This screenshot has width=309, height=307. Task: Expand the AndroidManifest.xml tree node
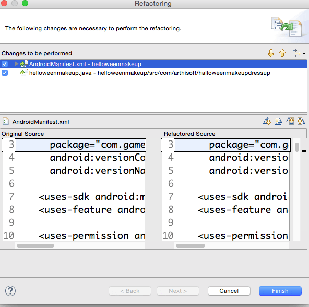click(16, 64)
